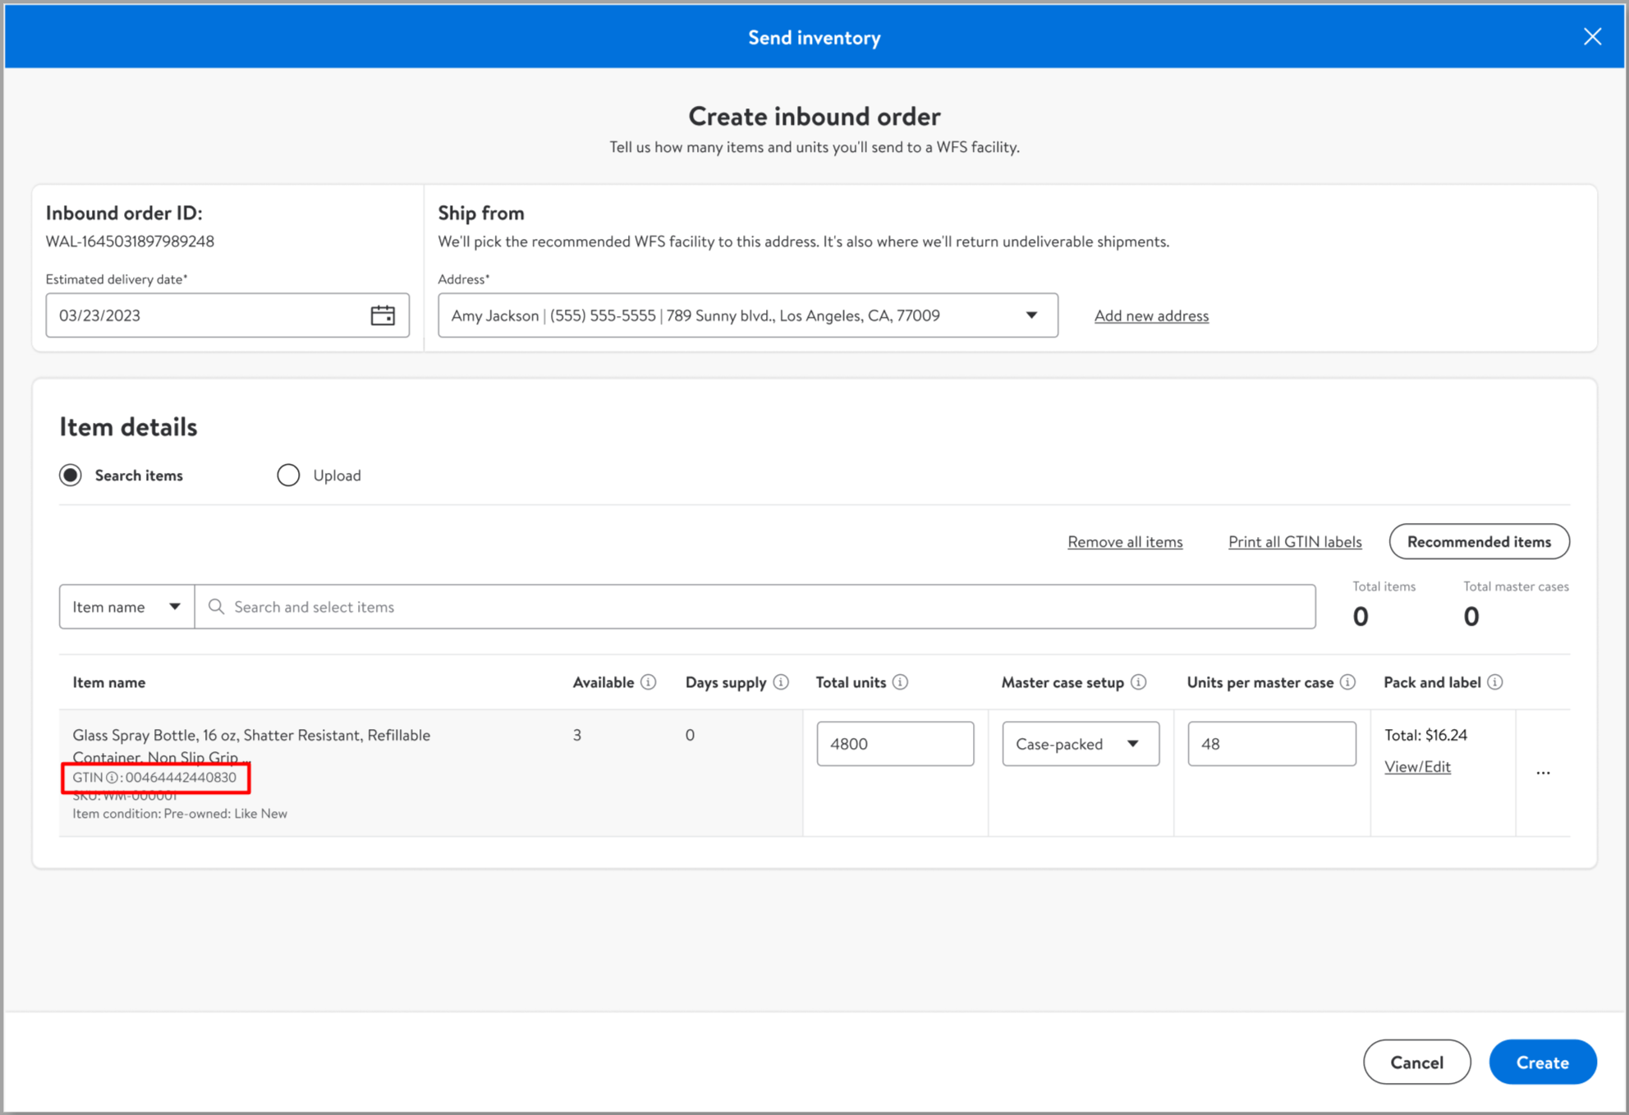The height and width of the screenshot is (1115, 1629).
Task: Open the Item name search filter dropdown
Action: (126, 607)
